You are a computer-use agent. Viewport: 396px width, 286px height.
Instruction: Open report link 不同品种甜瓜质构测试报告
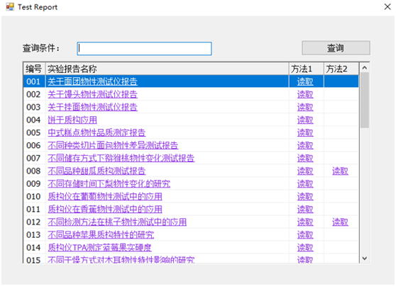point(97,171)
